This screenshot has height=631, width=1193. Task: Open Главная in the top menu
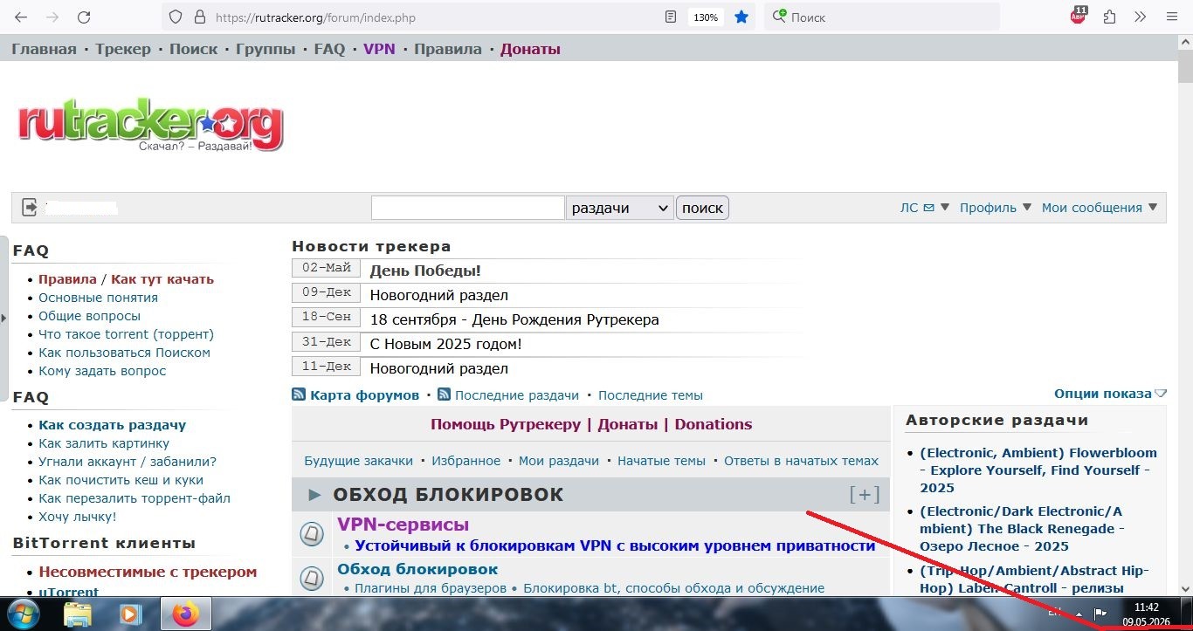44,49
